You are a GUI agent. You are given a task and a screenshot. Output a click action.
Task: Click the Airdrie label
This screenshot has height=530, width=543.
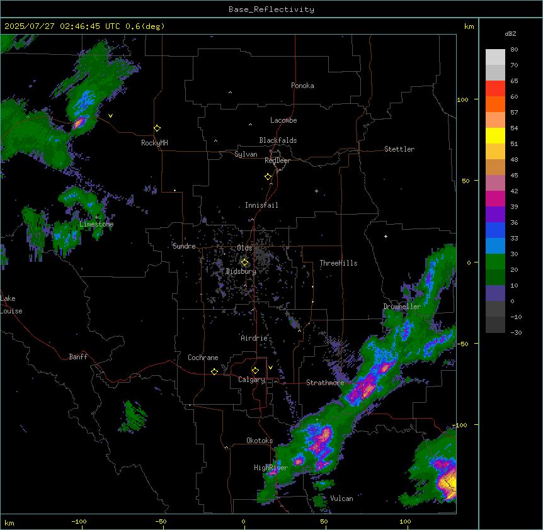[254, 338]
